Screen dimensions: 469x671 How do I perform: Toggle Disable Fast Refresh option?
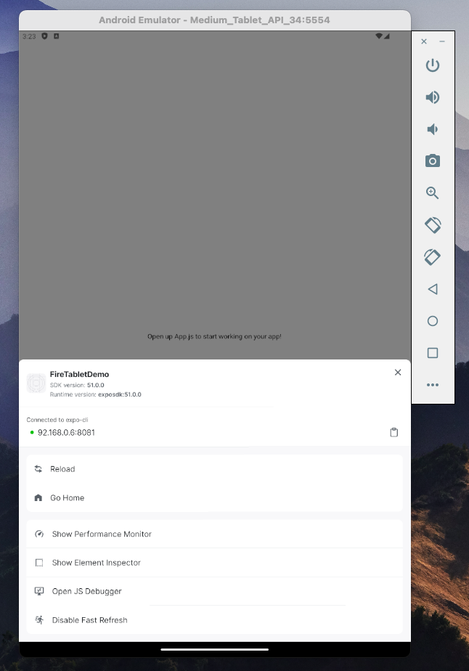pyautogui.click(x=214, y=620)
